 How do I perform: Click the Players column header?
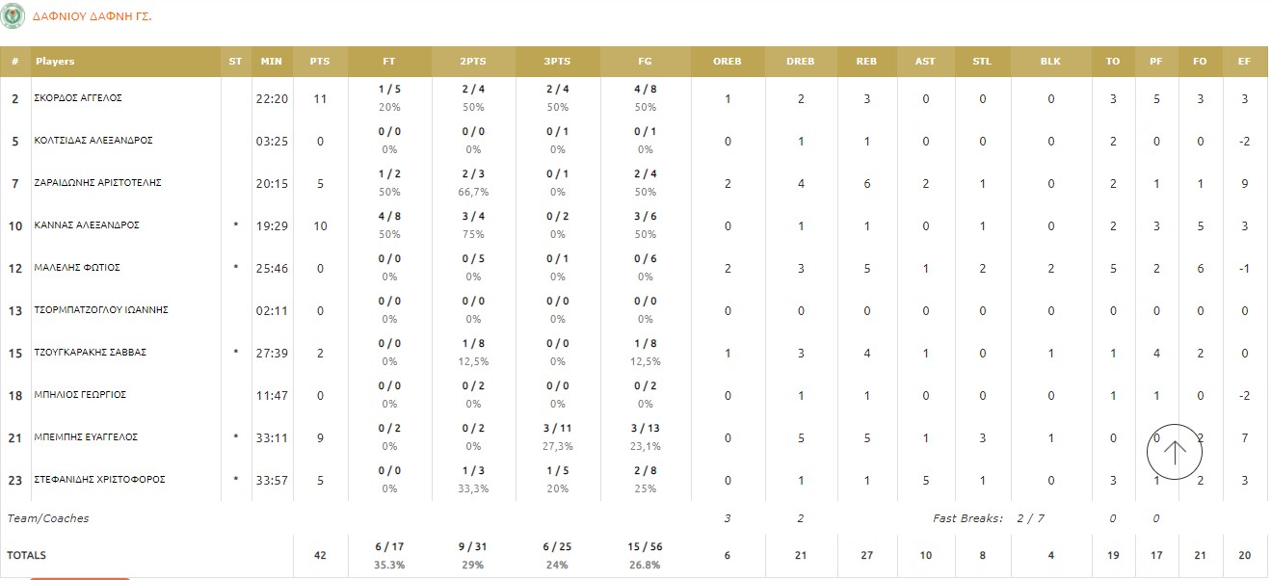coord(55,62)
